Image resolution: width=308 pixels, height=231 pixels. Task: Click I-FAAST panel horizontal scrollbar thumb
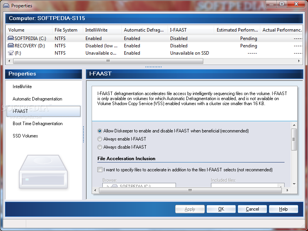coord(190,190)
